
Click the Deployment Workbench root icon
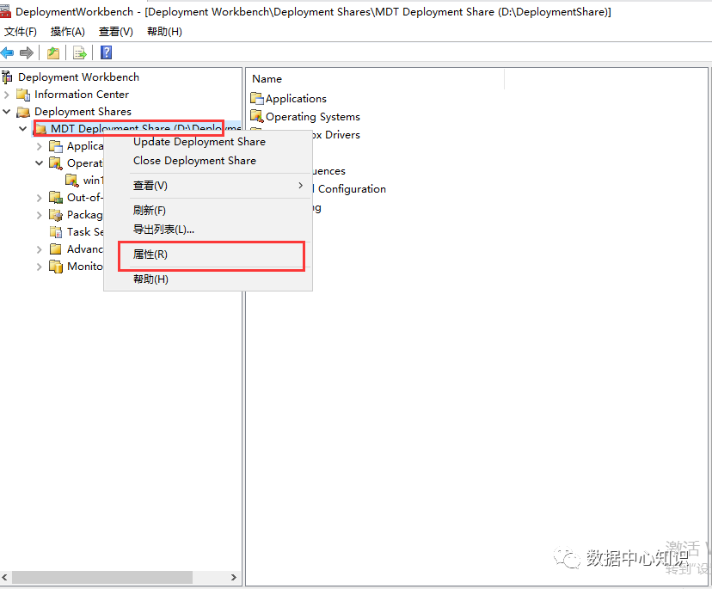[7, 77]
